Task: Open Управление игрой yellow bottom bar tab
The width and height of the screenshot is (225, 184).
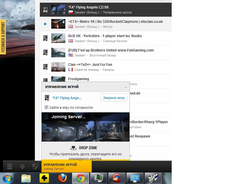Action: [67, 166]
